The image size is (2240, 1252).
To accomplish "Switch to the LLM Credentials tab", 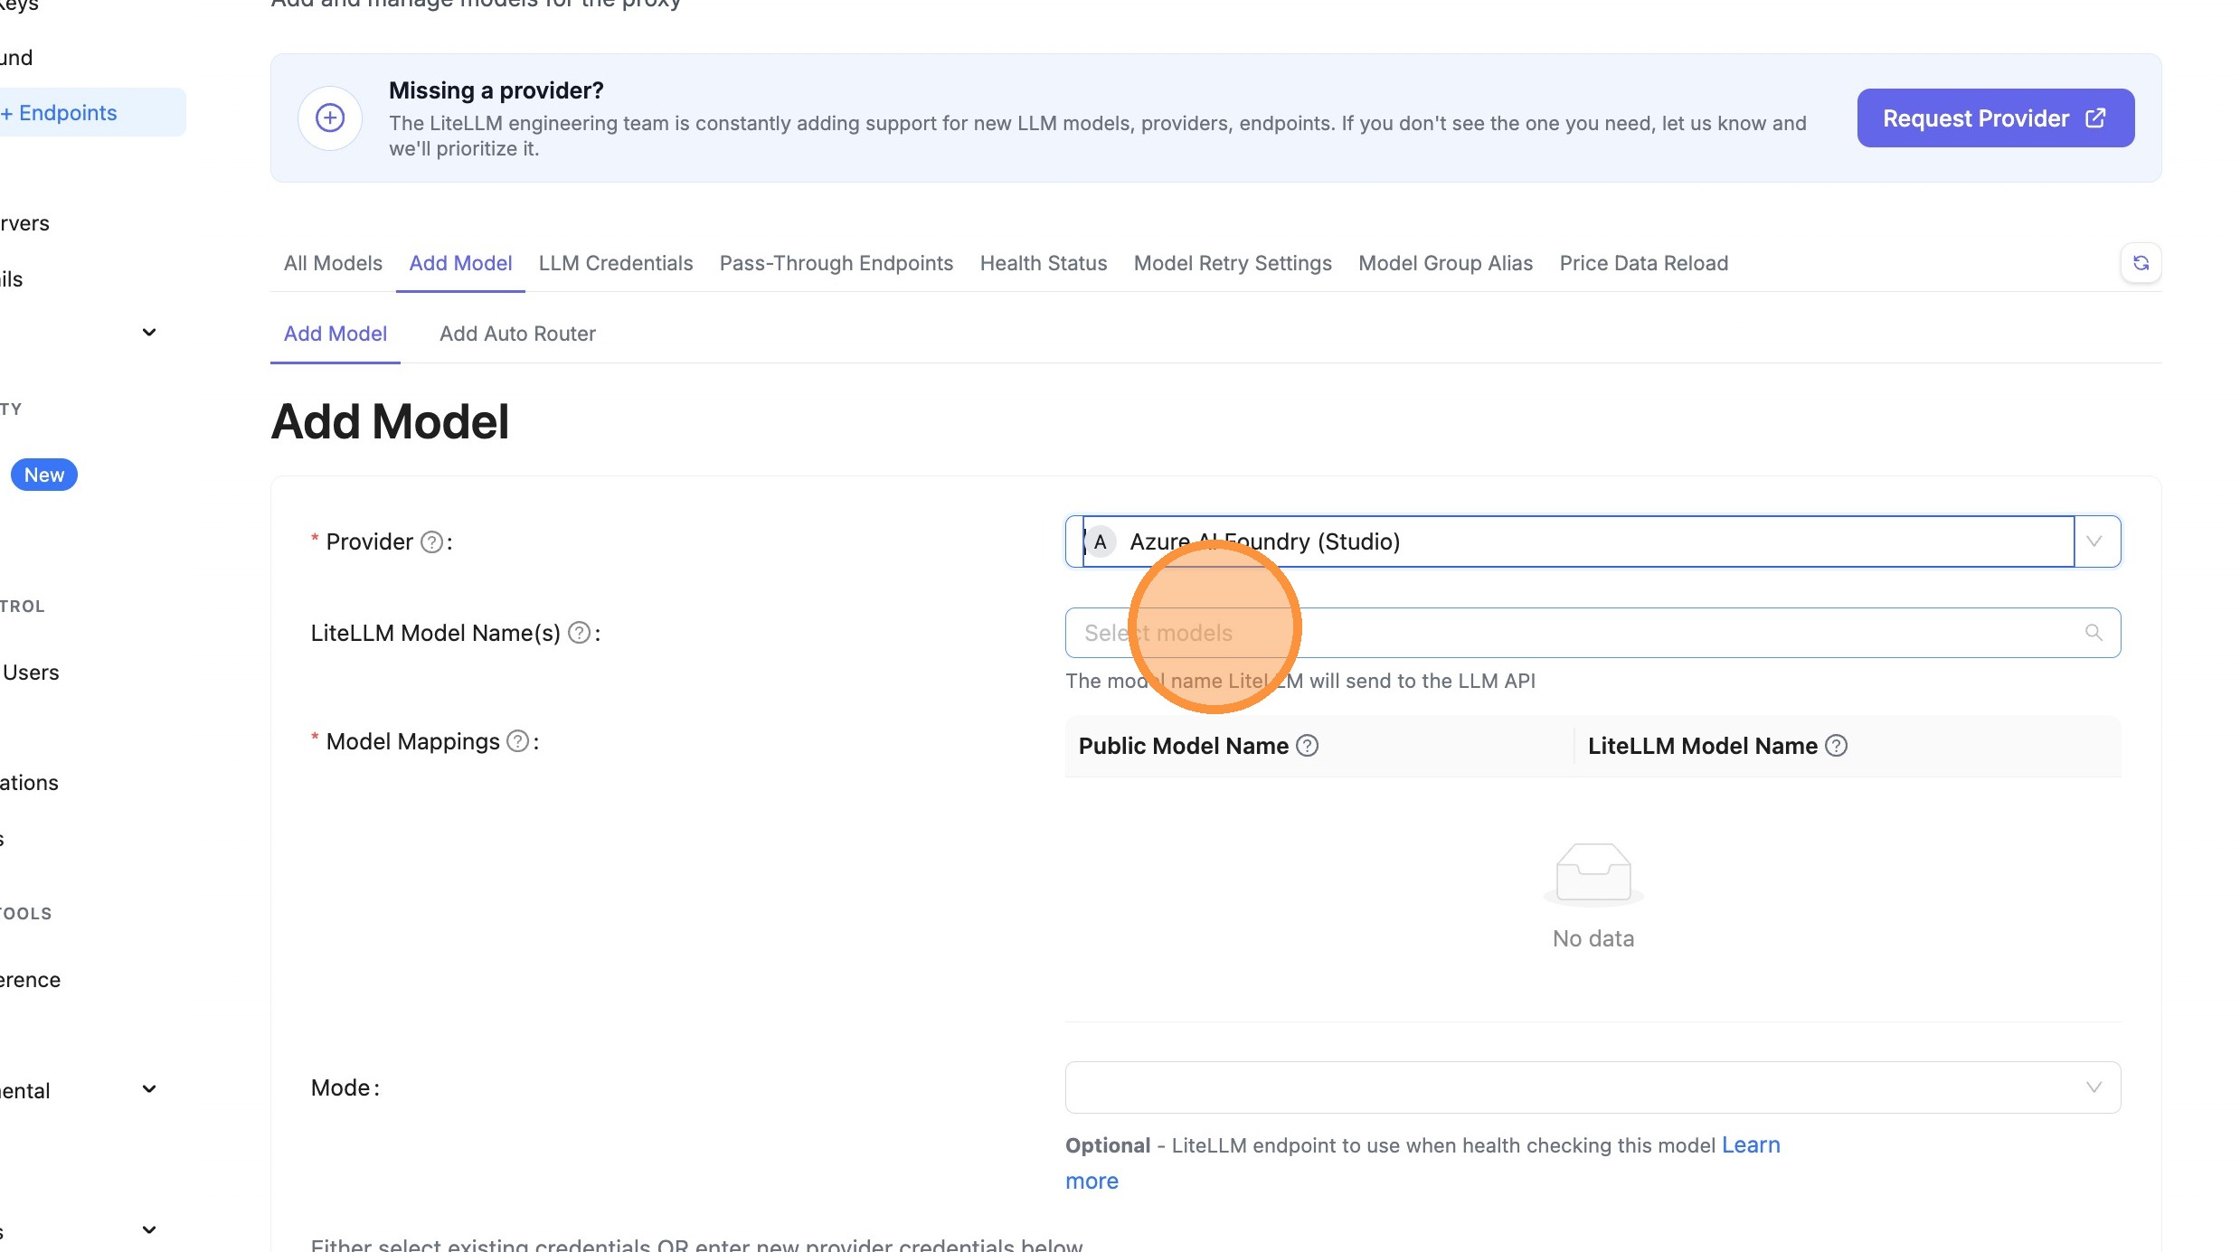I will click(615, 263).
